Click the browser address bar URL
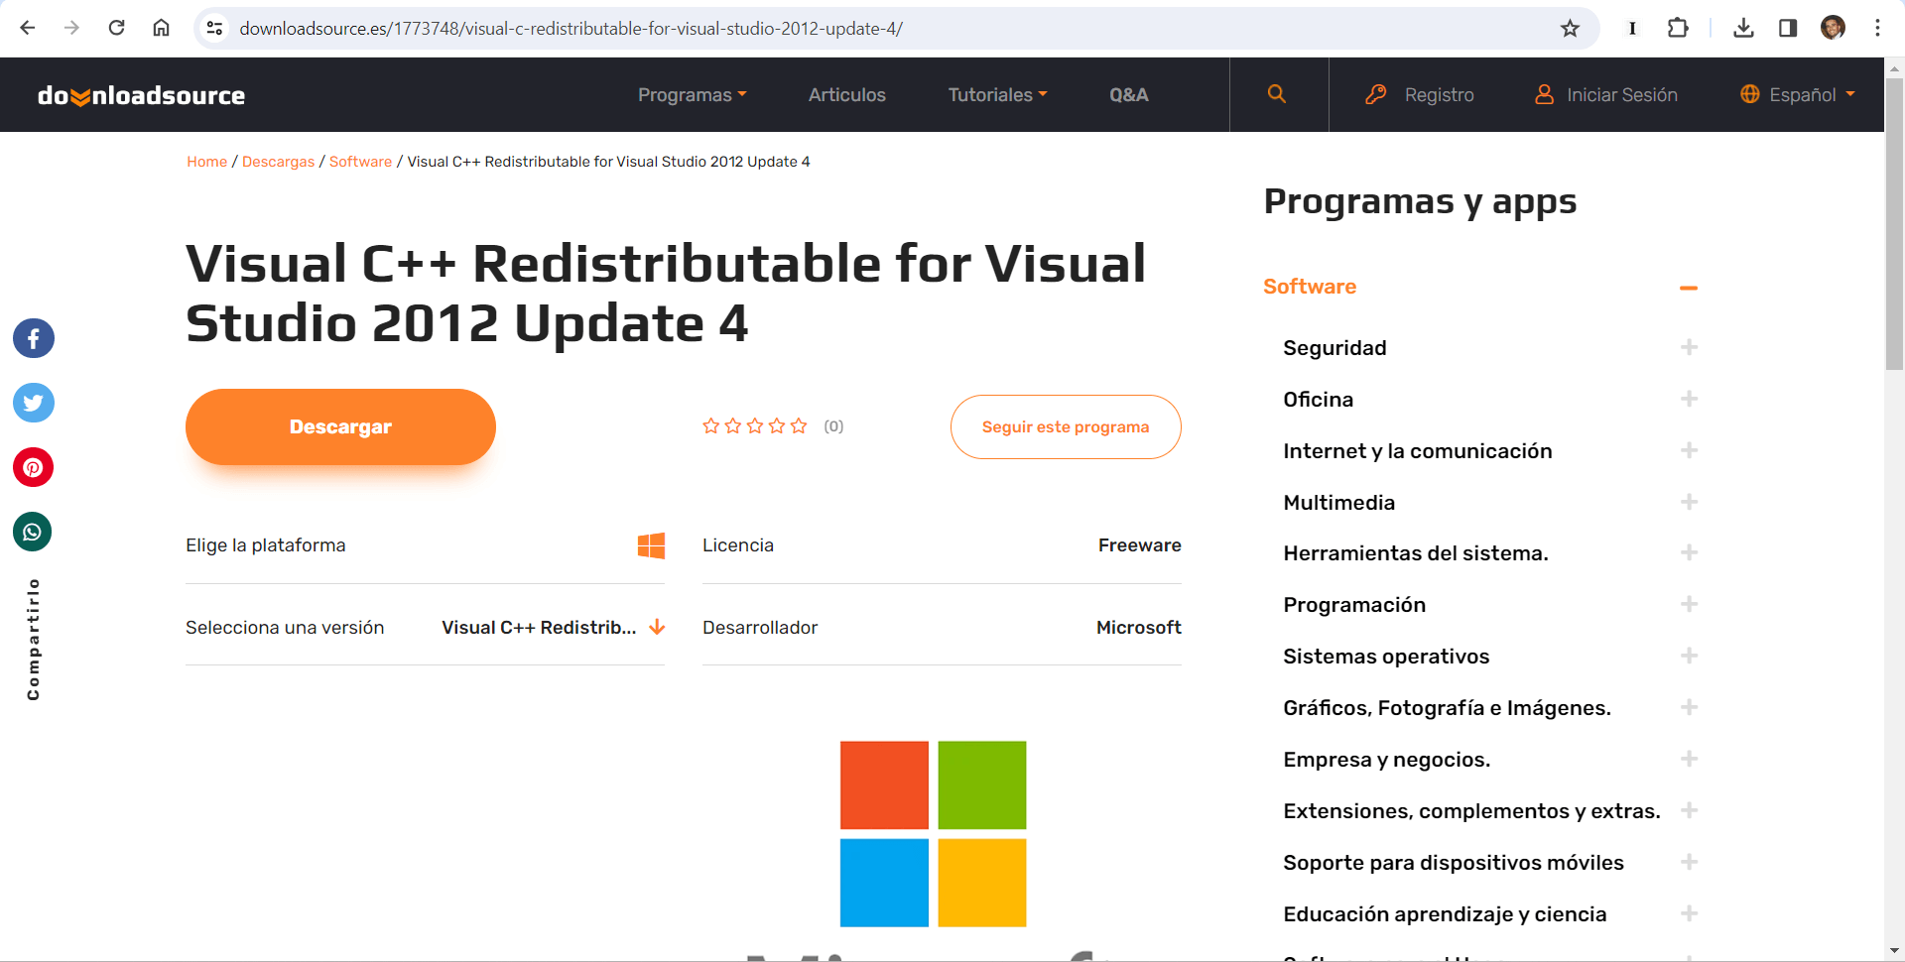Screen dimensions: 1905x962 571,29
